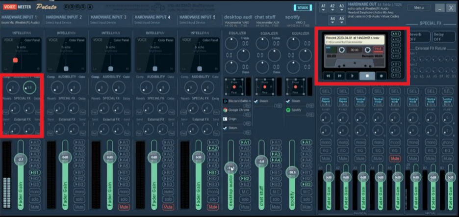Viewport: 459px width, 218px height.
Task: Click the Google Chrome app icon
Action: tap(226, 110)
